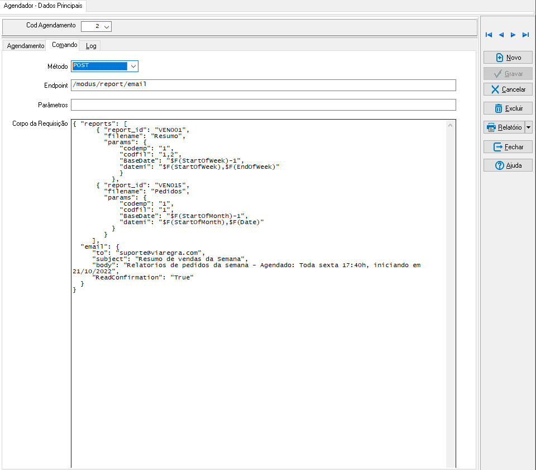Open Ajuda help button
Image resolution: width=536 pixels, height=470 pixels.
point(508,165)
